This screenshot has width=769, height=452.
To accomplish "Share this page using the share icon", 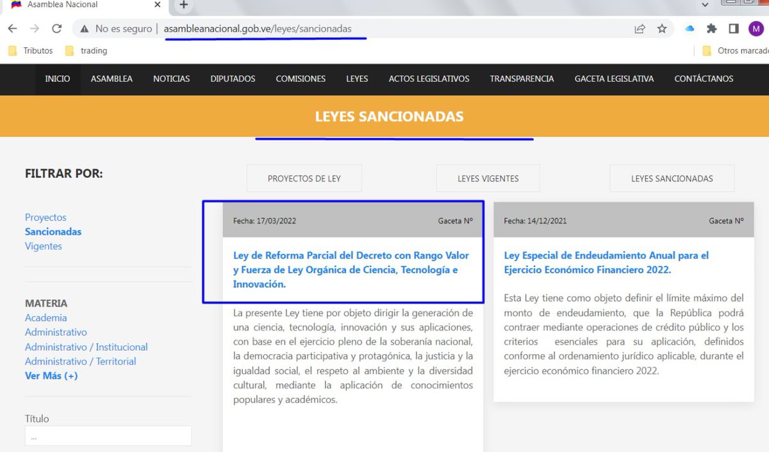I will pos(640,29).
